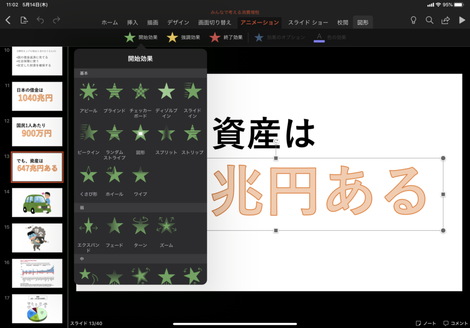The width and height of the screenshot is (470, 328).
Task: Switch to the デザイン tab
Action: click(178, 22)
